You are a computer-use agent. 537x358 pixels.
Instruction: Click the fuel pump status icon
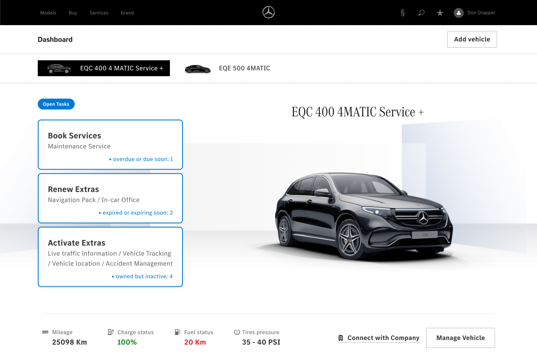[177, 332]
